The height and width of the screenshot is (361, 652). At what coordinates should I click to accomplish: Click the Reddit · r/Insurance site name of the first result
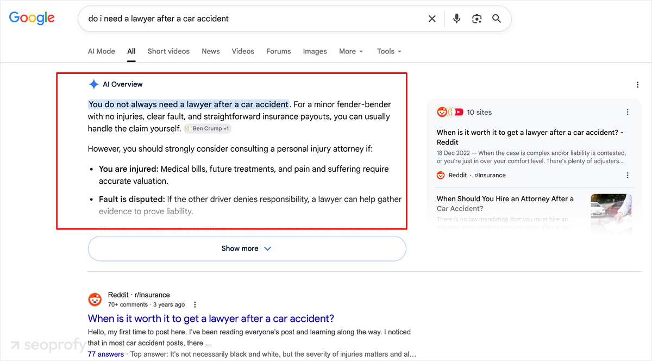(x=139, y=295)
